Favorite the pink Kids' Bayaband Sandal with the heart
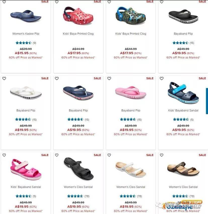 4,155
